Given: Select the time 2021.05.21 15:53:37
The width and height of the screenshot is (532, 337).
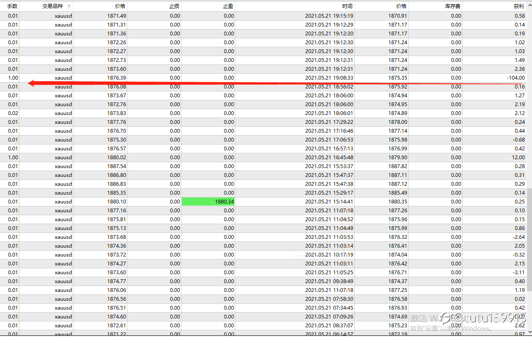Looking at the screenshot, I should [x=329, y=166].
